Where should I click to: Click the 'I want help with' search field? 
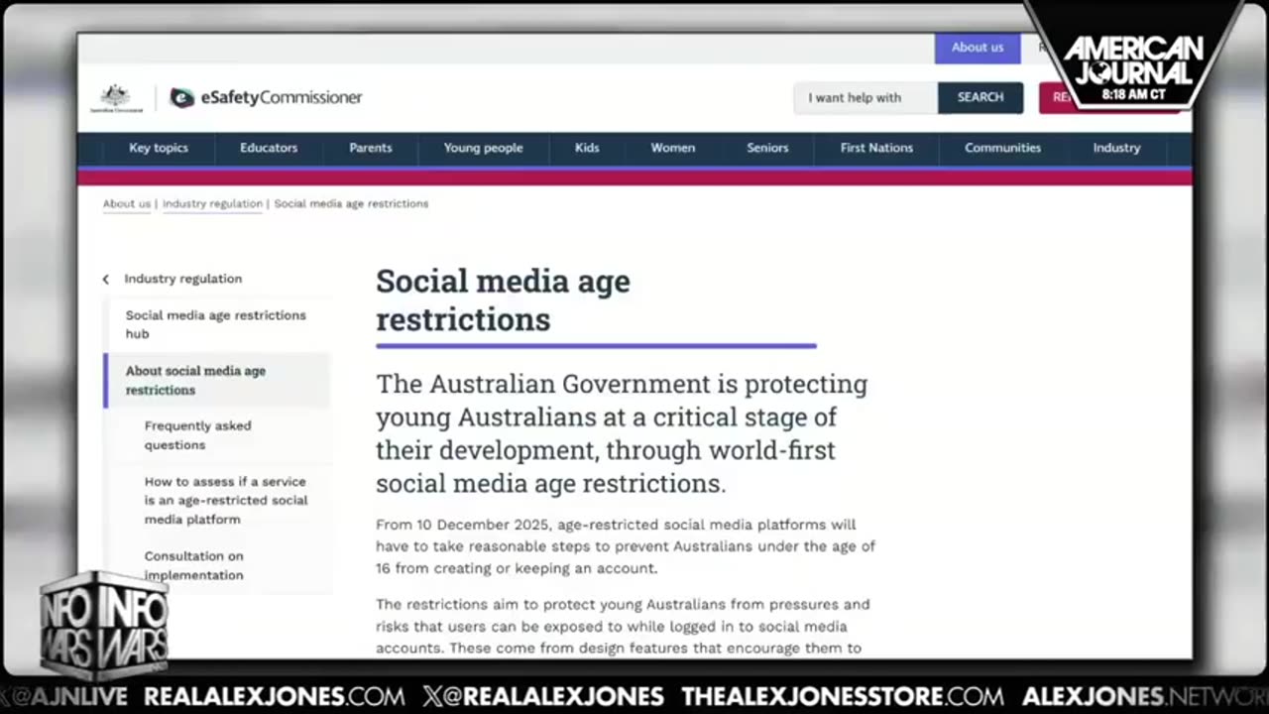(865, 97)
